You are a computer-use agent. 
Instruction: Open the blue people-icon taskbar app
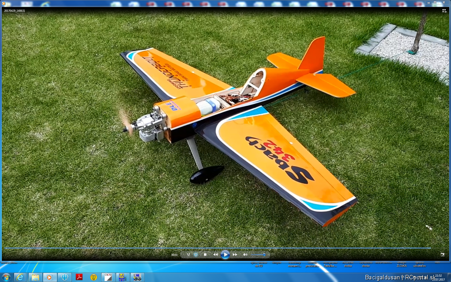64,277
